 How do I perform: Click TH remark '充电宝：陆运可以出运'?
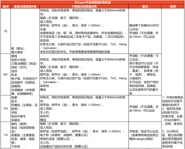click(x=144, y=135)
